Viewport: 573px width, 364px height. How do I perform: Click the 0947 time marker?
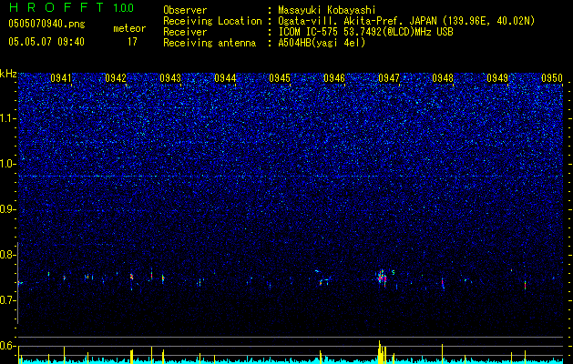click(x=389, y=77)
